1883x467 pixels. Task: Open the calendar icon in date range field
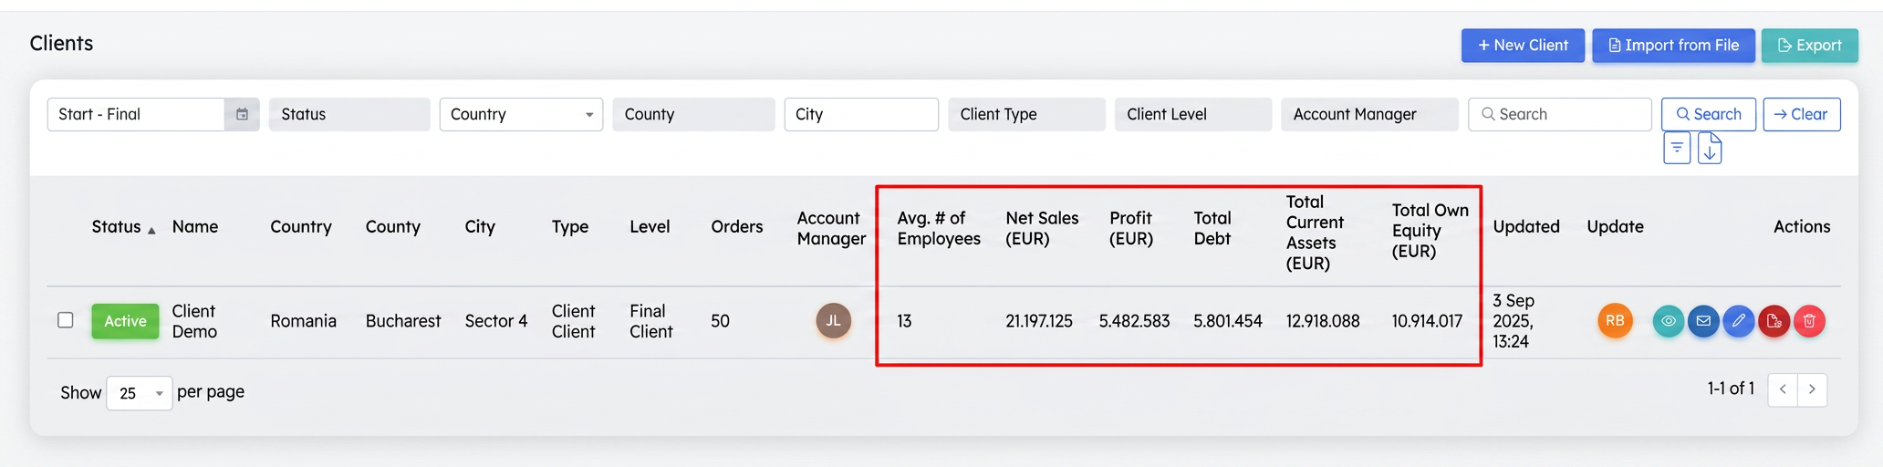pyautogui.click(x=242, y=114)
